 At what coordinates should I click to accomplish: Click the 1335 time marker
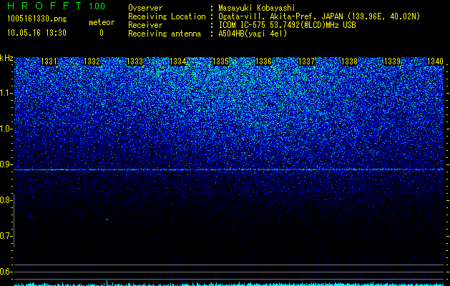coord(220,61)
